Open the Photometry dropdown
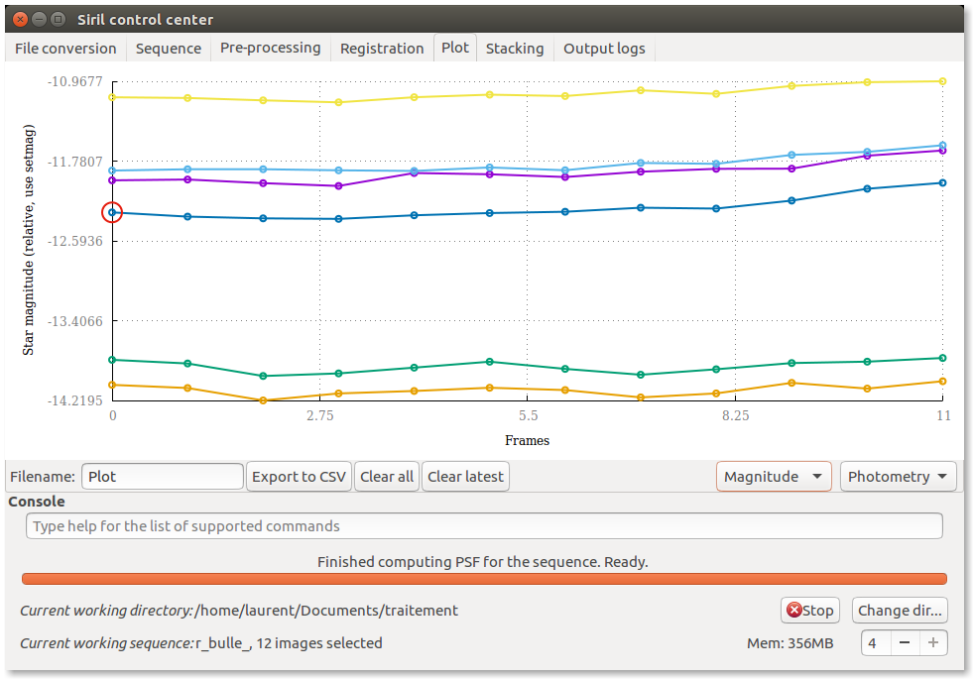This screenshot has height=679, width=973. (898, 477)
